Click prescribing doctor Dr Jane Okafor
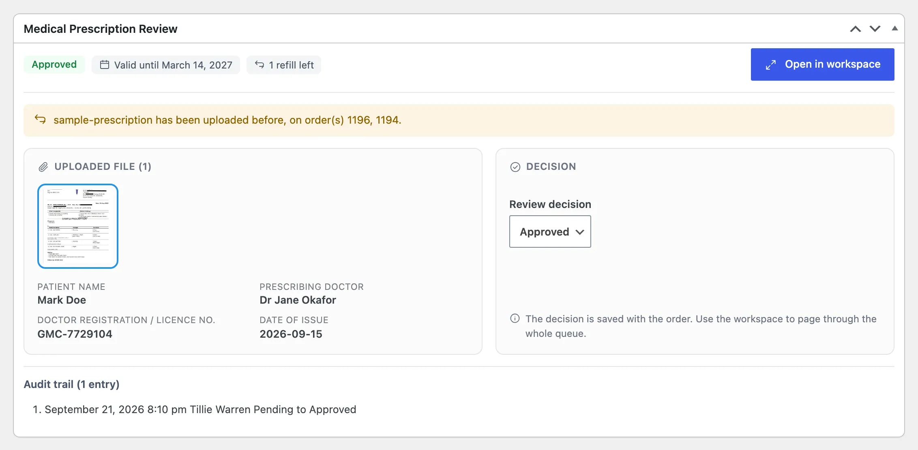 coord(298,300)
